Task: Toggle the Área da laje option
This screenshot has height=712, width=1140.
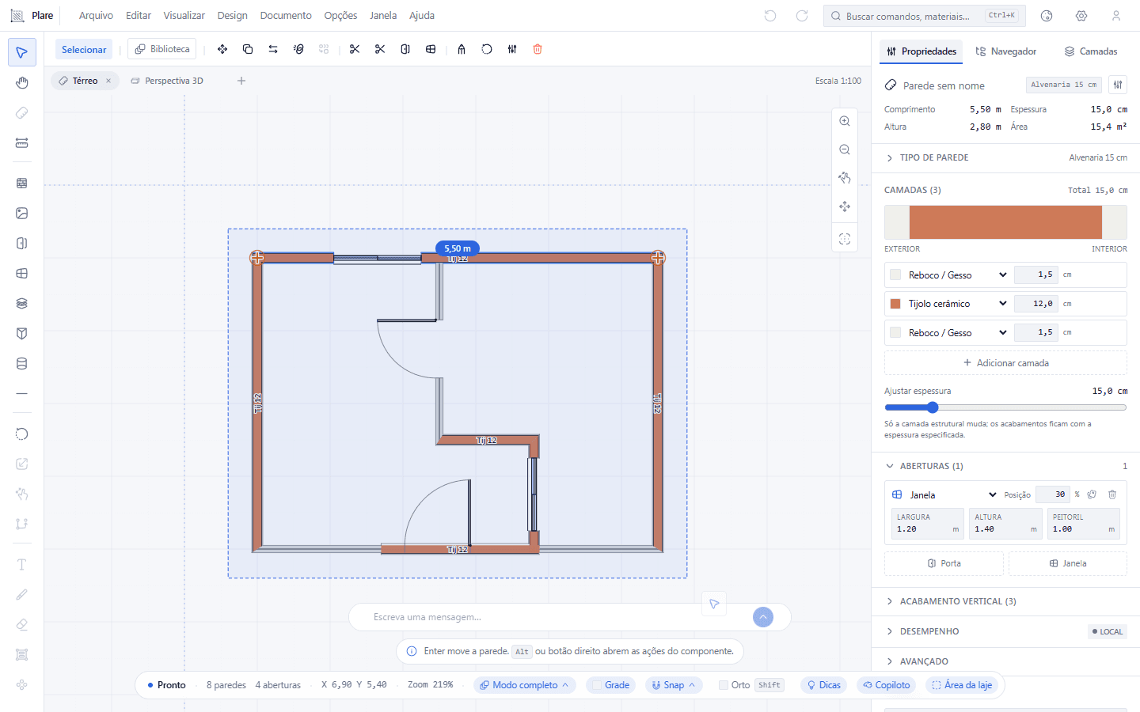Action: tap(962, 685)
